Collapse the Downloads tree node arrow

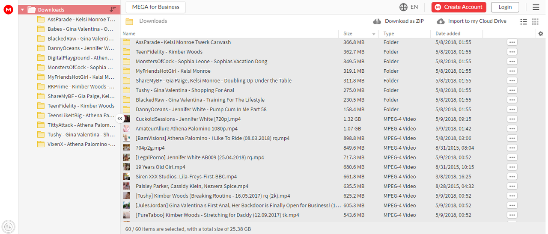[22, 9]
